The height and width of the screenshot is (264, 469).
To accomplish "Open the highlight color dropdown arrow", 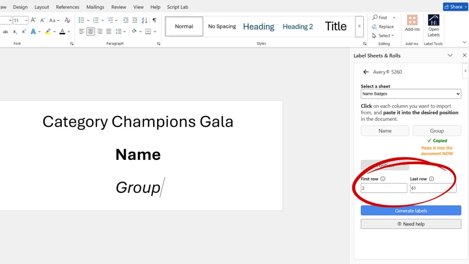I will (x=54, y=32).
